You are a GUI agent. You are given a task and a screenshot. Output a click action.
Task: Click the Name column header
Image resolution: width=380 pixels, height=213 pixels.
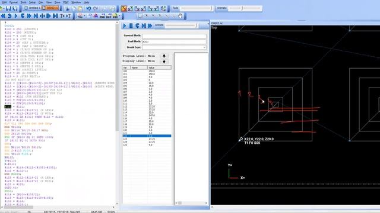point(139,67)
